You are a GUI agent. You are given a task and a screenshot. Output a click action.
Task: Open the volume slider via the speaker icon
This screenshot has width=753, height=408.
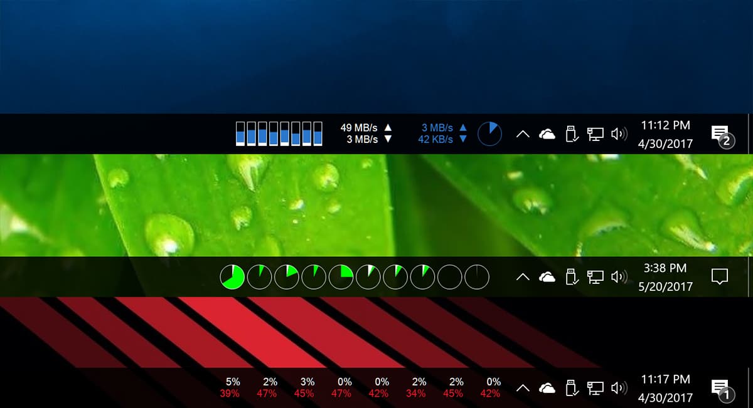click(619, 133)
